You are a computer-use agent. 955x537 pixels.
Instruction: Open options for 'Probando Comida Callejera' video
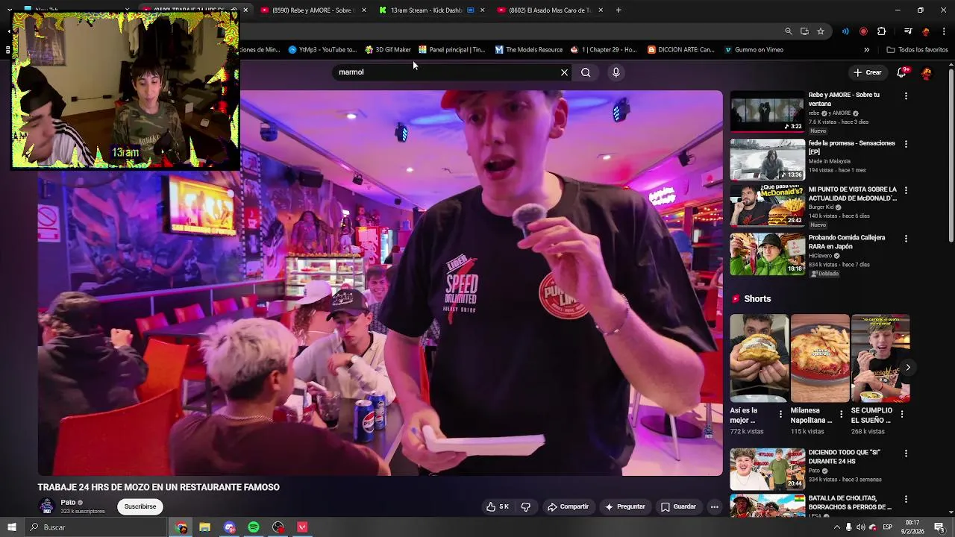(x=906, y=239)
